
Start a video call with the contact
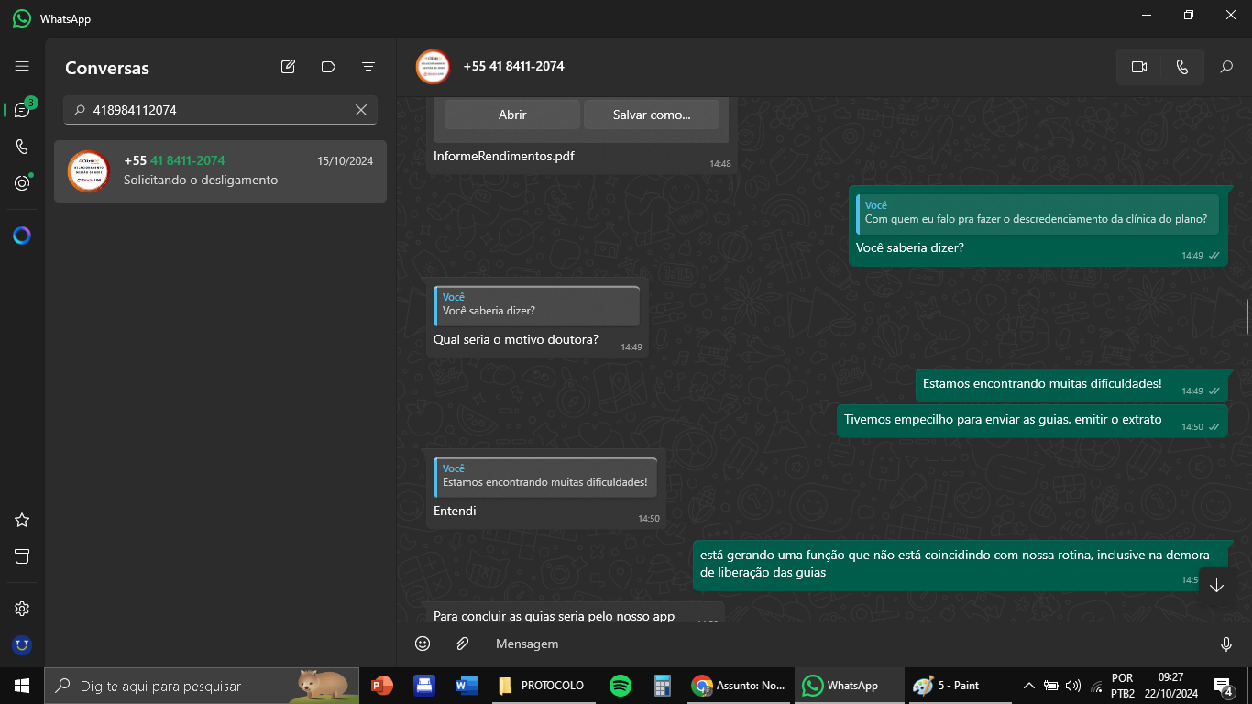coord(1139,67)
